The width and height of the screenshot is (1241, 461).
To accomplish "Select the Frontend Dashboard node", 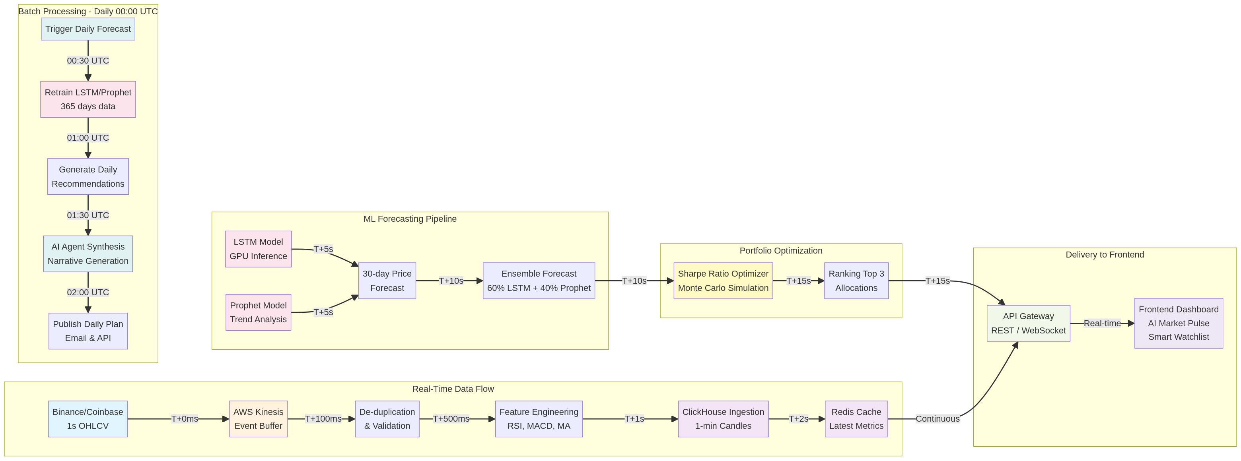I will click(x=1179, y=323).
